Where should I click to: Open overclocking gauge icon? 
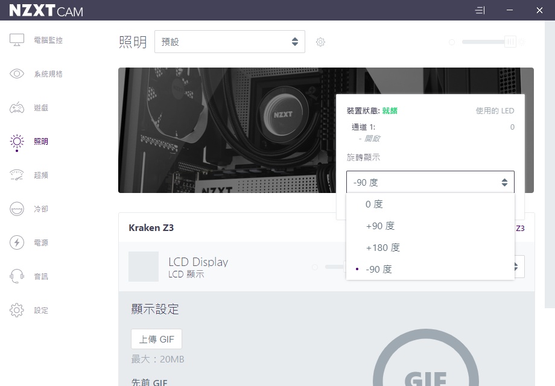(17, 175)
